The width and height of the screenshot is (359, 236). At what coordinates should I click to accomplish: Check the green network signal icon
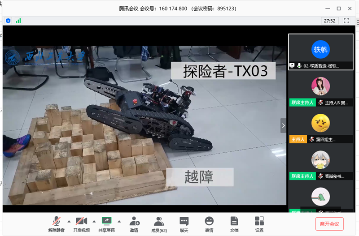coord(18,21)
